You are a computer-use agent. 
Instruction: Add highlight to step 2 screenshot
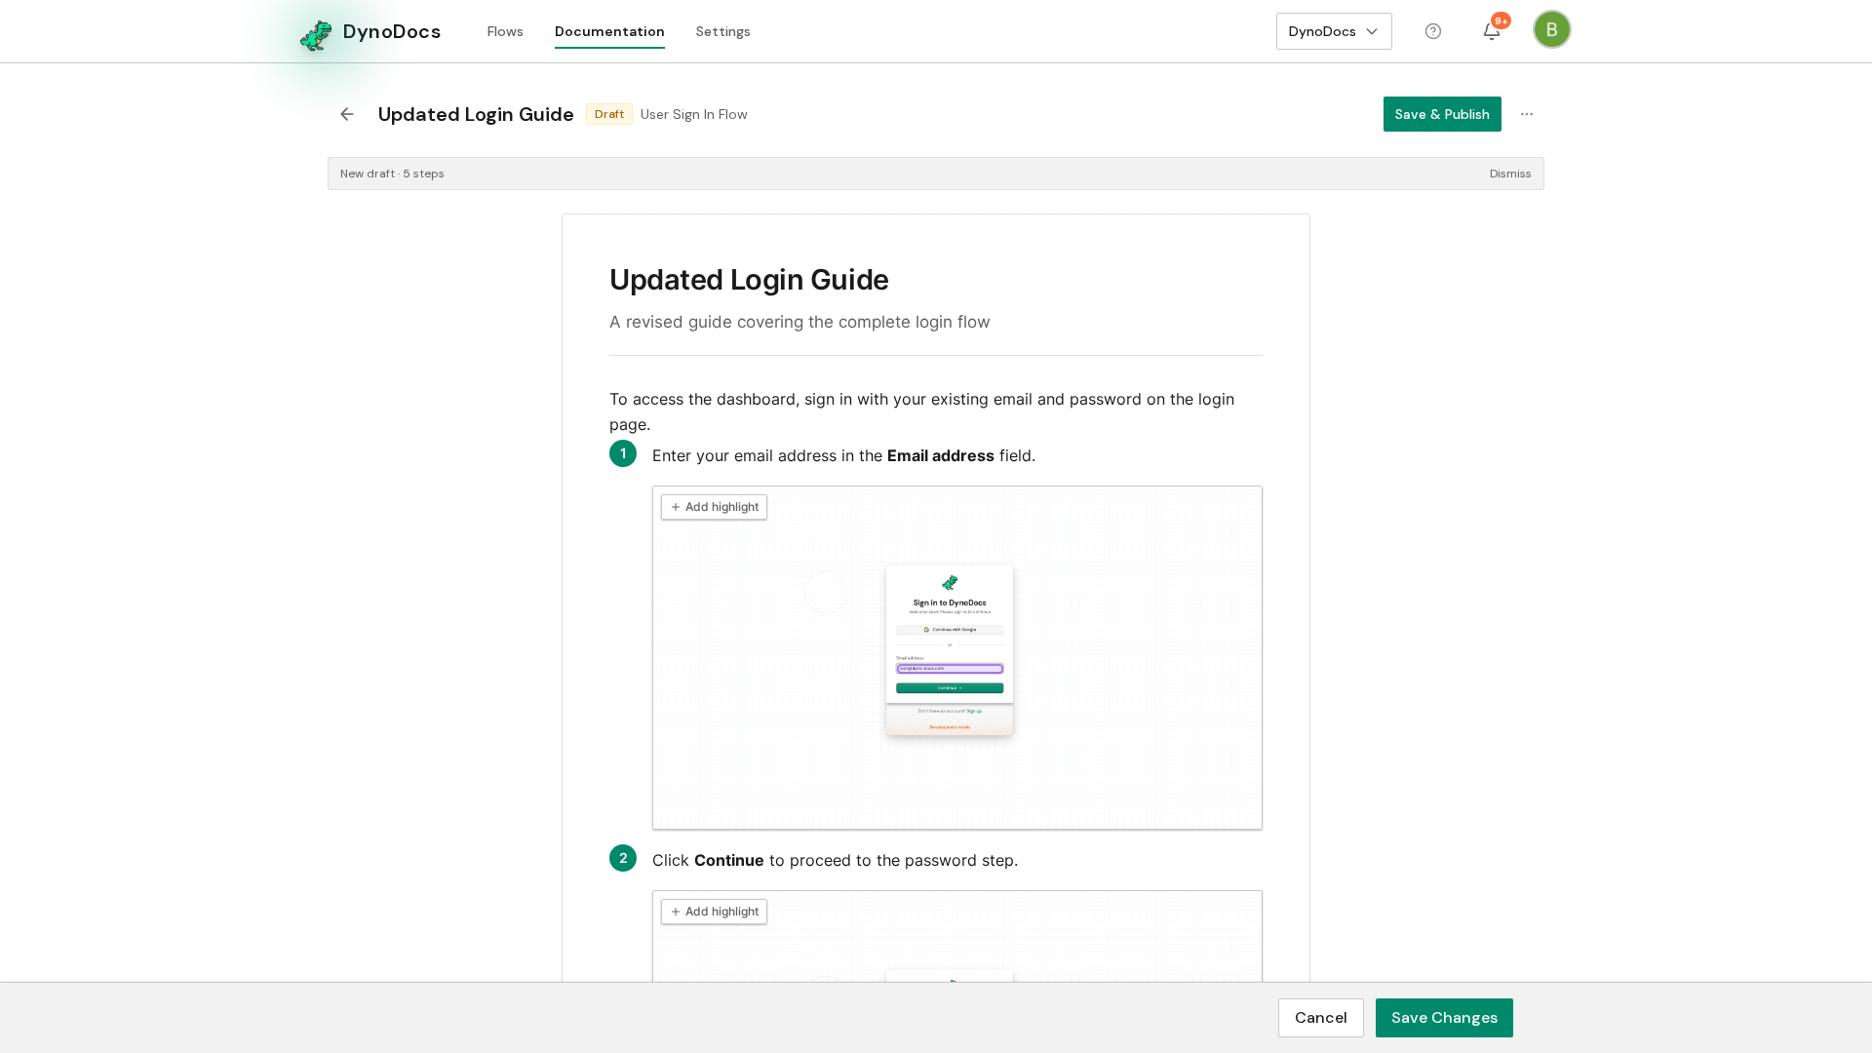714,912
